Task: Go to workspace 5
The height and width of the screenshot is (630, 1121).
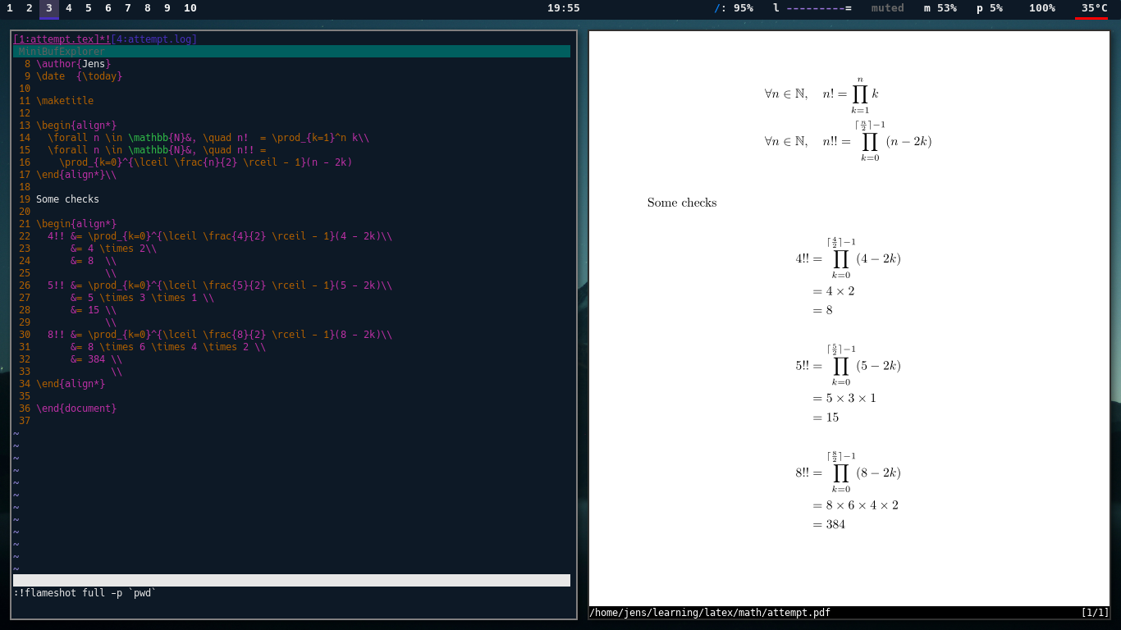Action: tap(89, 8)
